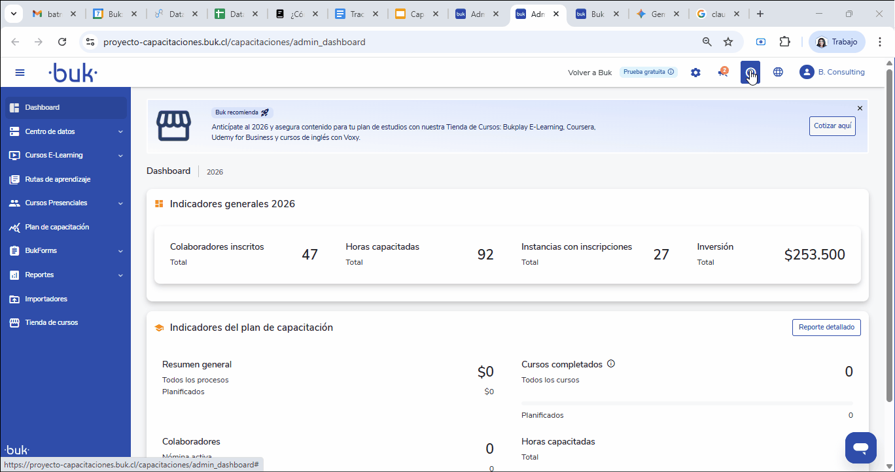Image resolution: width=895 pixels, height=472 pixels.
Task: Open settings gear in Buk header
Action: coord(695,73)
